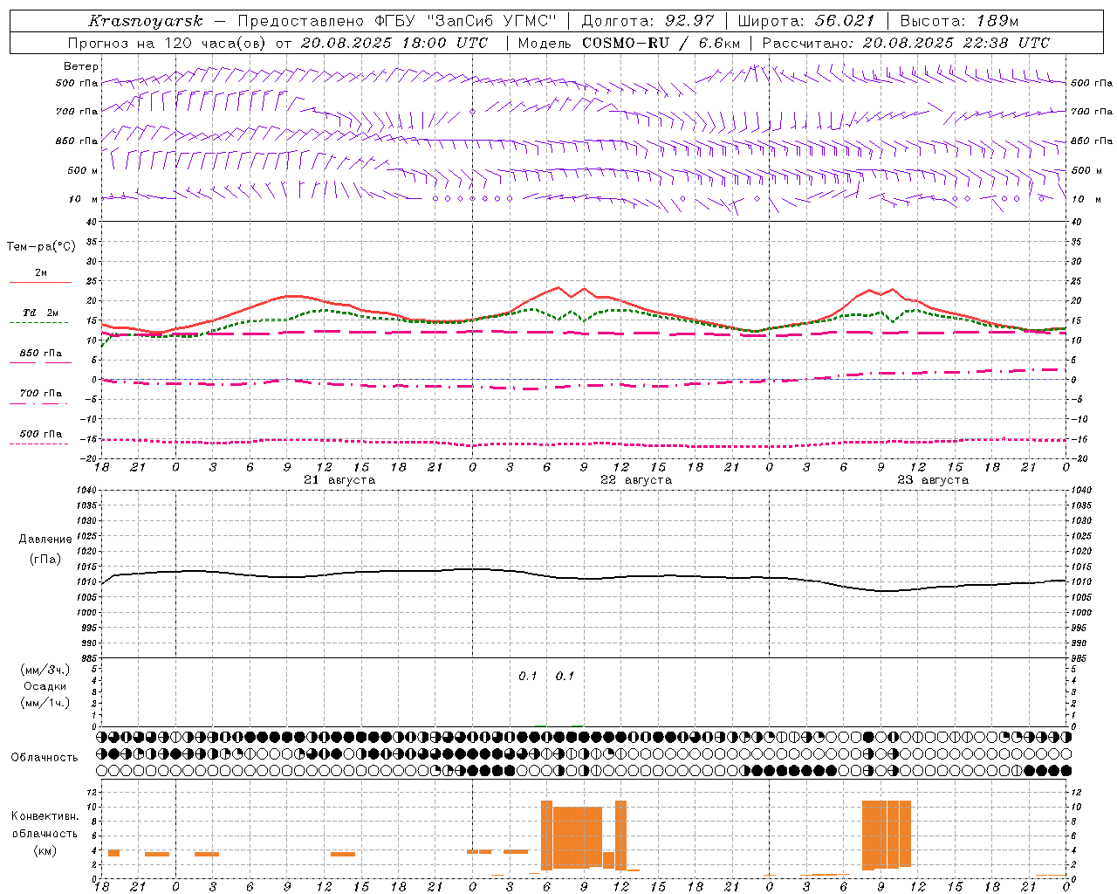Click the tall orange convective bar on 23 августа
The height and width of the screenshot is (894, 1117).
click(887, 834)
